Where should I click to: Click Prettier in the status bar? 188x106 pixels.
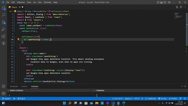click(x=173, y=99)
